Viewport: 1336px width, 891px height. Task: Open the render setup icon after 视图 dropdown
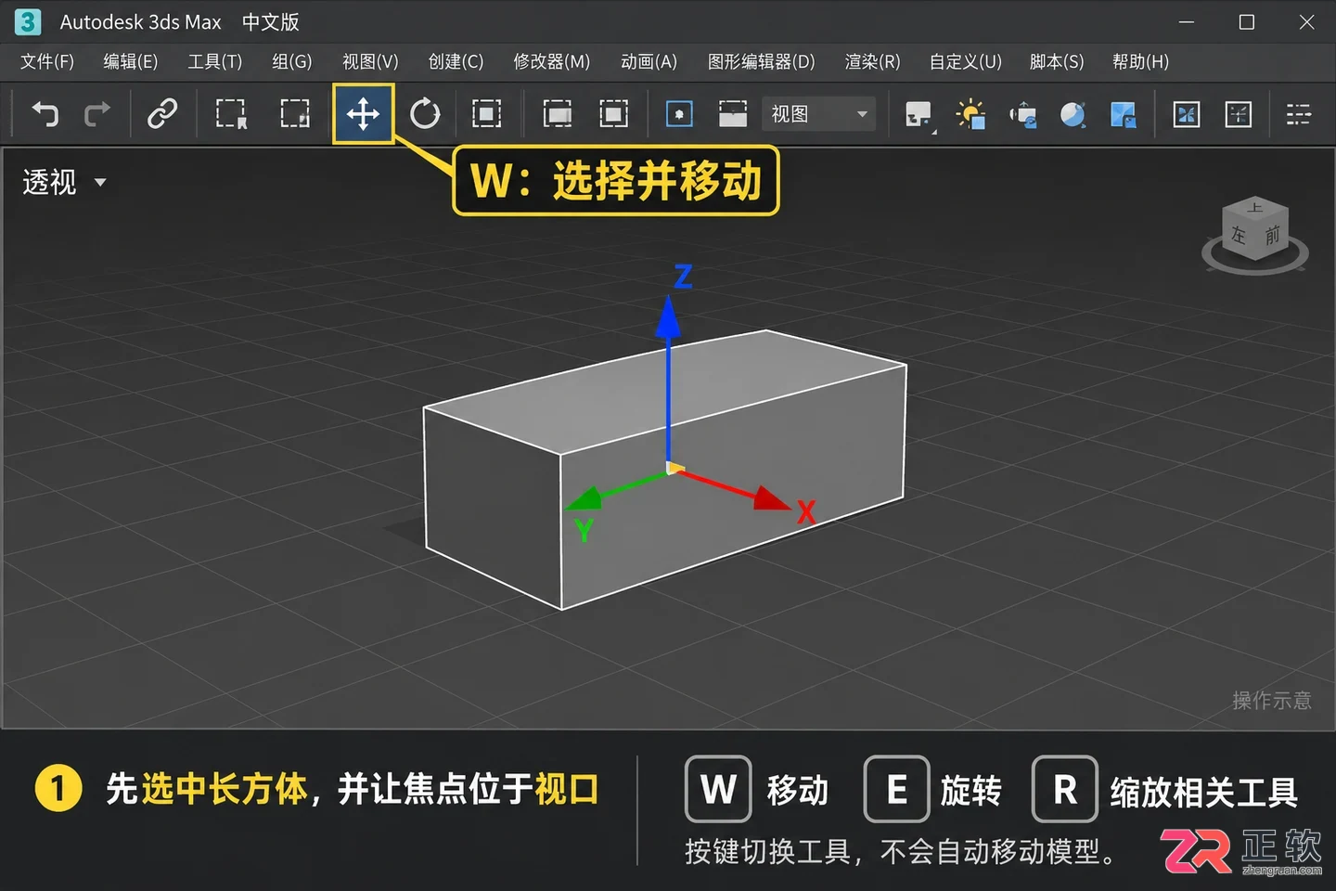click(918, 115)
